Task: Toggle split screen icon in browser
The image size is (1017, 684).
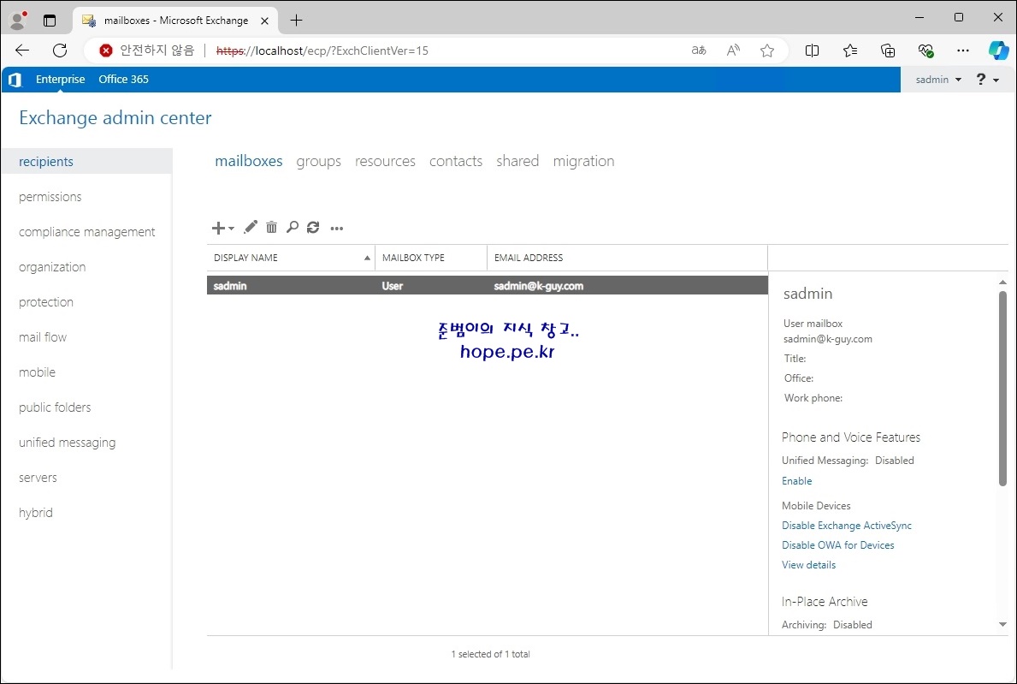Action: pyautogui.click(x=812, y=51)
